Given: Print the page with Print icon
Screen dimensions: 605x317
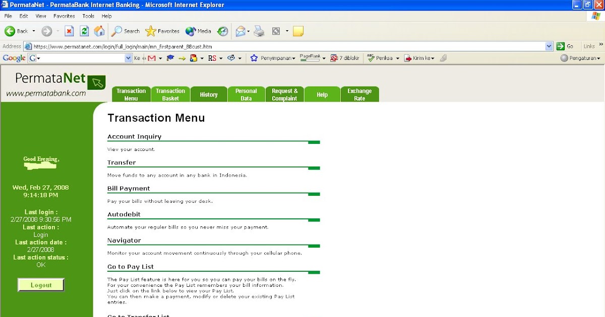Looking at the screenshot, I should [259, 31].
